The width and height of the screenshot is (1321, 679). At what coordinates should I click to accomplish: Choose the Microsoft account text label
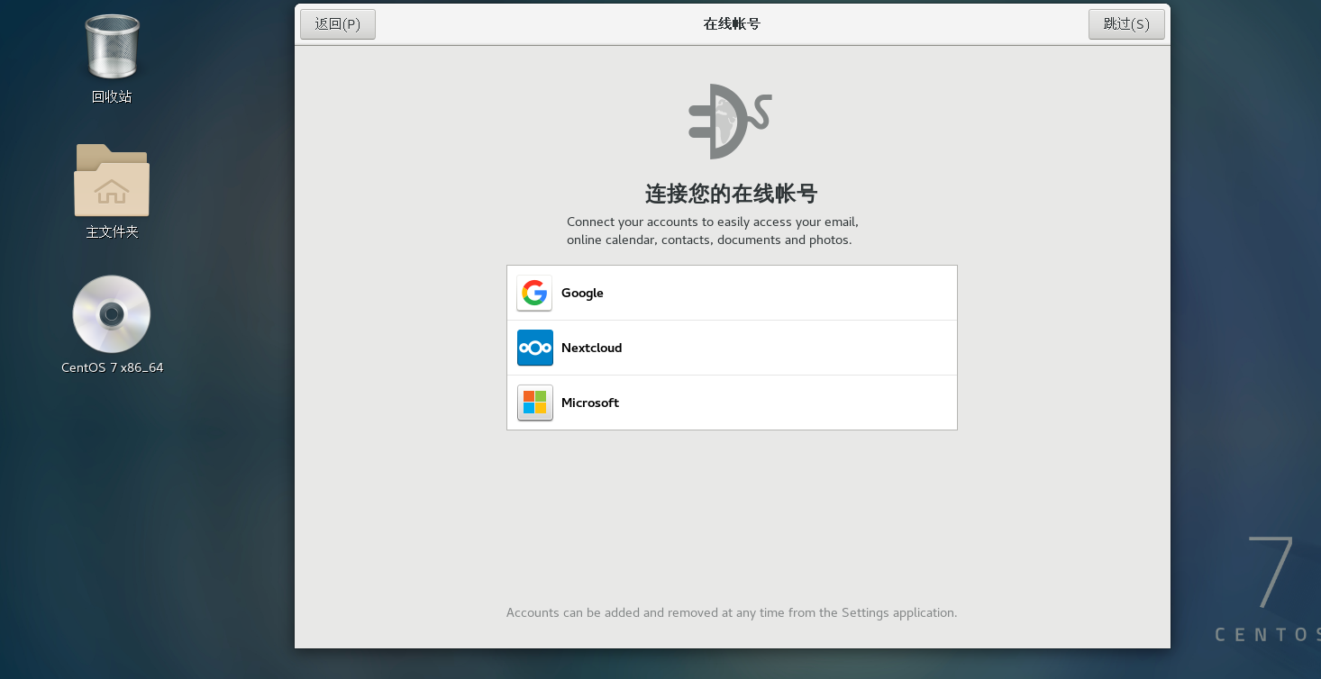pos(589,403)
